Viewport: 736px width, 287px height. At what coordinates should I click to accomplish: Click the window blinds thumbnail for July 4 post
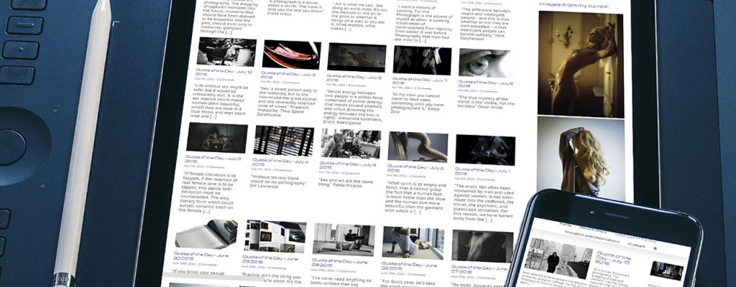283,141
